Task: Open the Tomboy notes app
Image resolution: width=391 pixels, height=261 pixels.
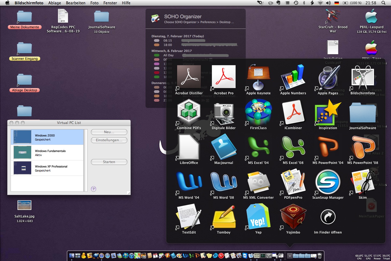Action: (223, 217)
